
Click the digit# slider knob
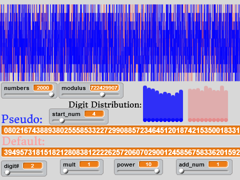[x=7, y=172]
